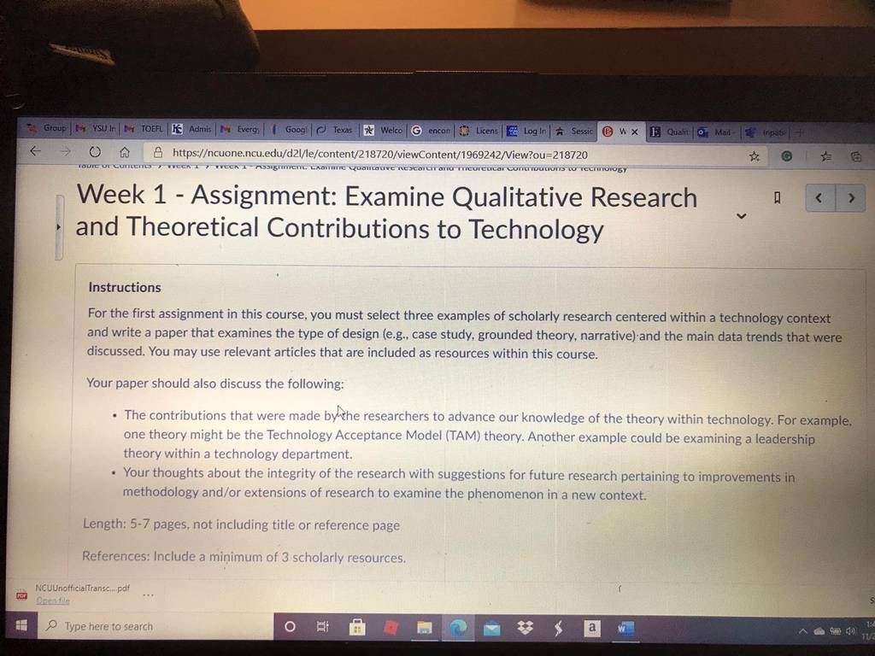Image resolution: width=875 pixels, height=656 pixels.
Task: Click the volume speaker tray icon
Action: click(x=850, y=631)
